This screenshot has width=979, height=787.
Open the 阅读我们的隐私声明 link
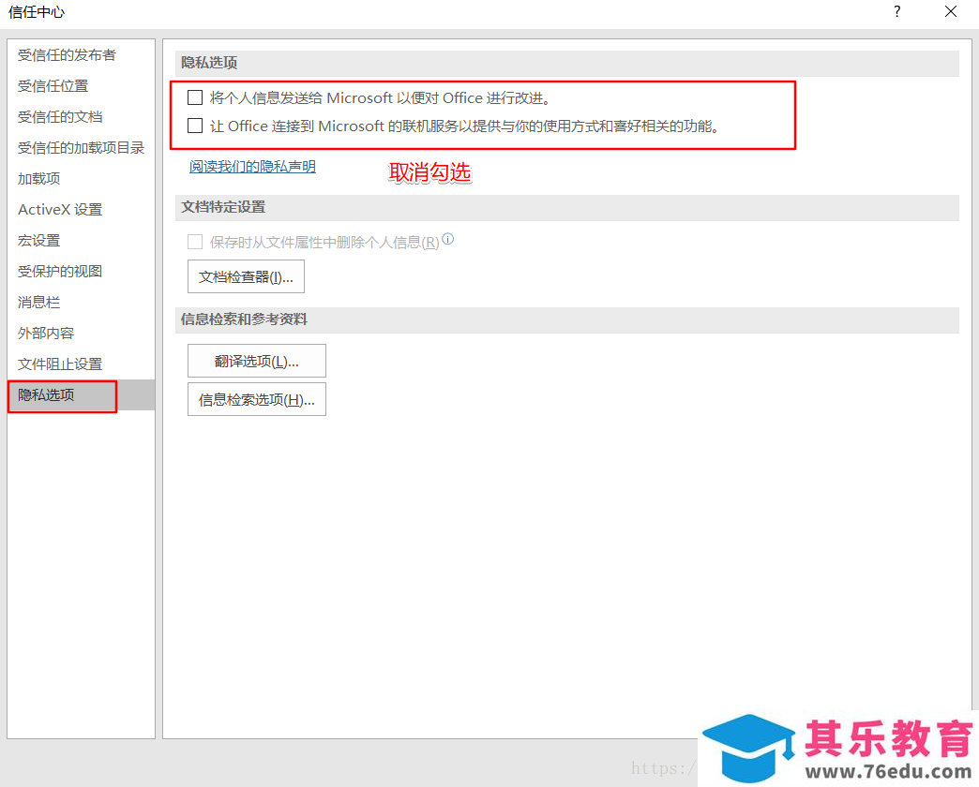(x=252, y=167)
